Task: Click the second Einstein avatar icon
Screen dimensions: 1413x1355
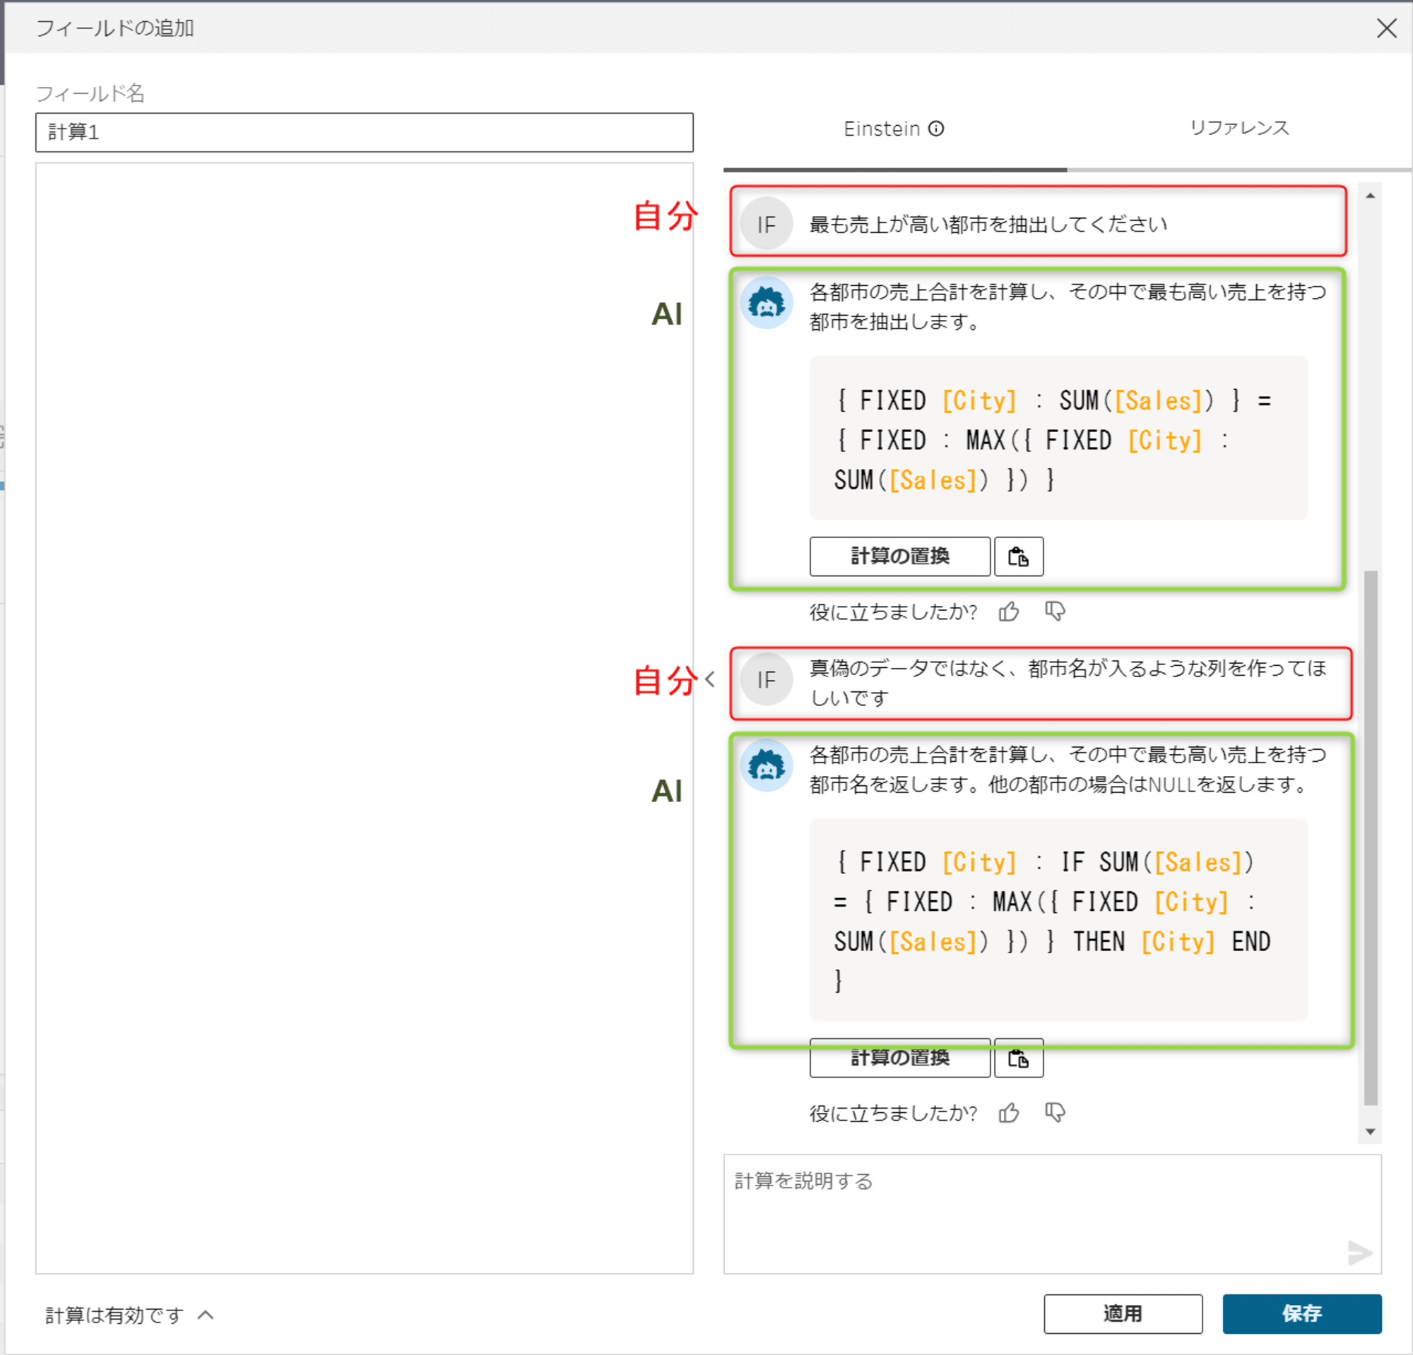Action: pyautogui.click(x=767, y=765)
